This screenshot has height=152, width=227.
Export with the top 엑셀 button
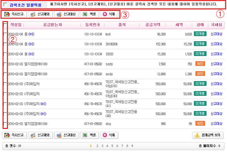(89, 15)
